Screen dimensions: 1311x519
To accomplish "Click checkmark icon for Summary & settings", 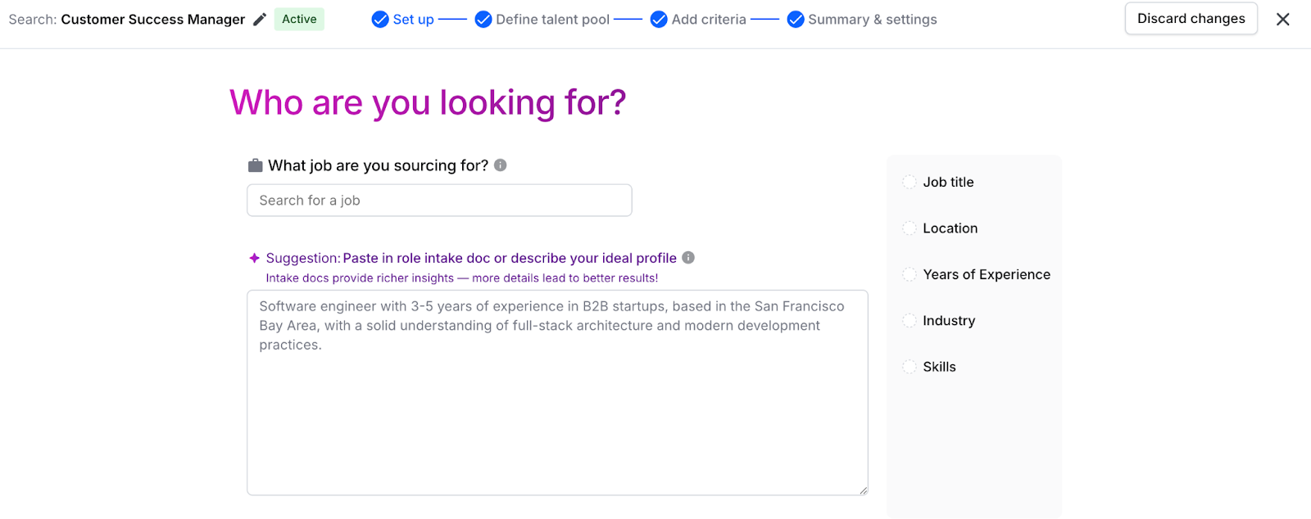I will (796, 20).
